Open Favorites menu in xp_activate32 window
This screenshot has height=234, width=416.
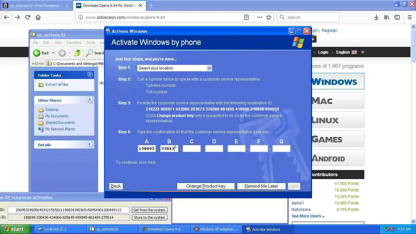coord(74,43)
